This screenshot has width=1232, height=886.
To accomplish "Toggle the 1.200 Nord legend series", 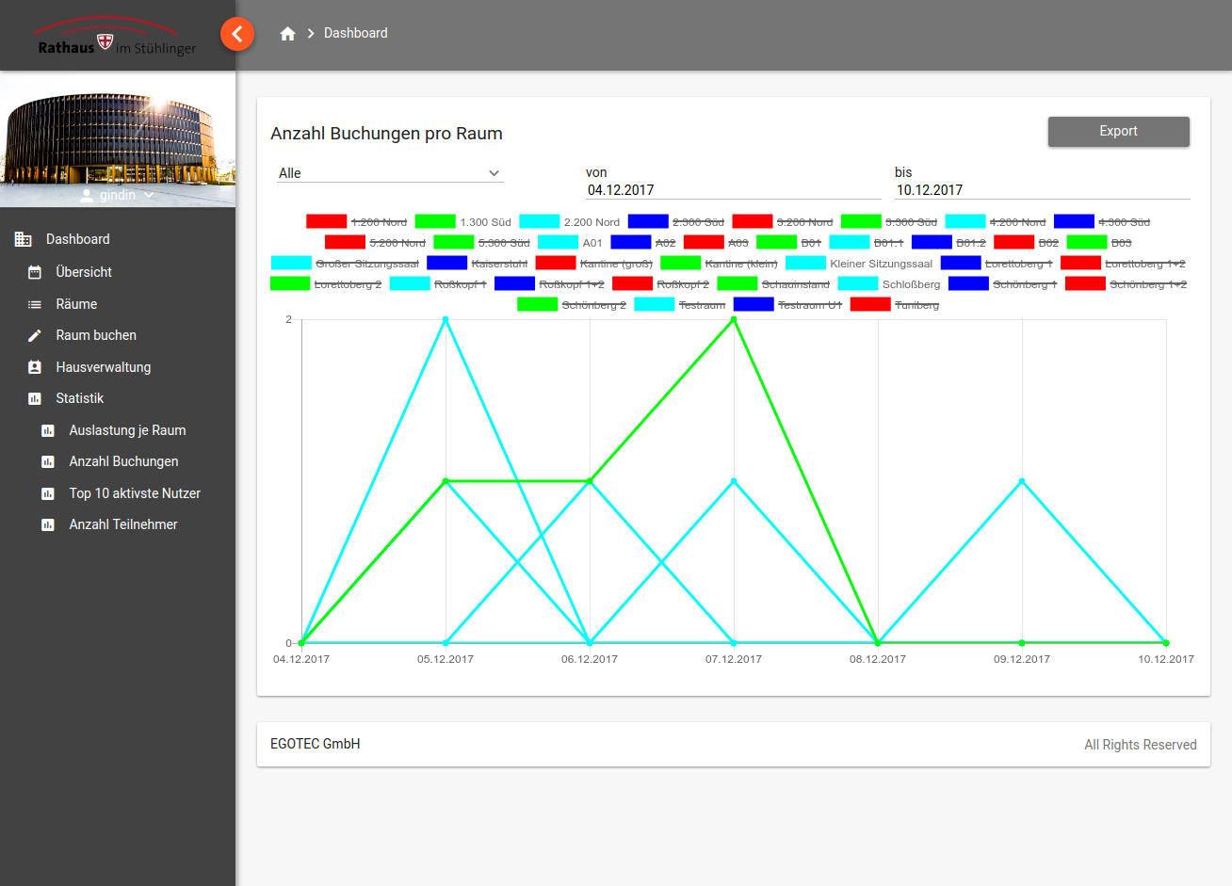I will point(357,222).
